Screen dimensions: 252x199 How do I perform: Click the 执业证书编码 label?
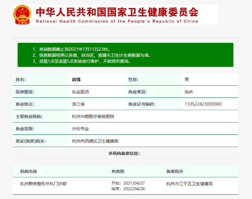[142, 104]
